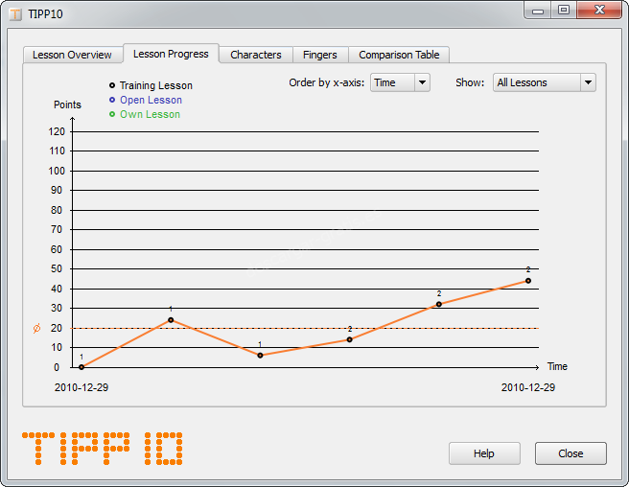Open the Comparison Table tab
Viewport: 629px width, 487px height.
(399, 55)
